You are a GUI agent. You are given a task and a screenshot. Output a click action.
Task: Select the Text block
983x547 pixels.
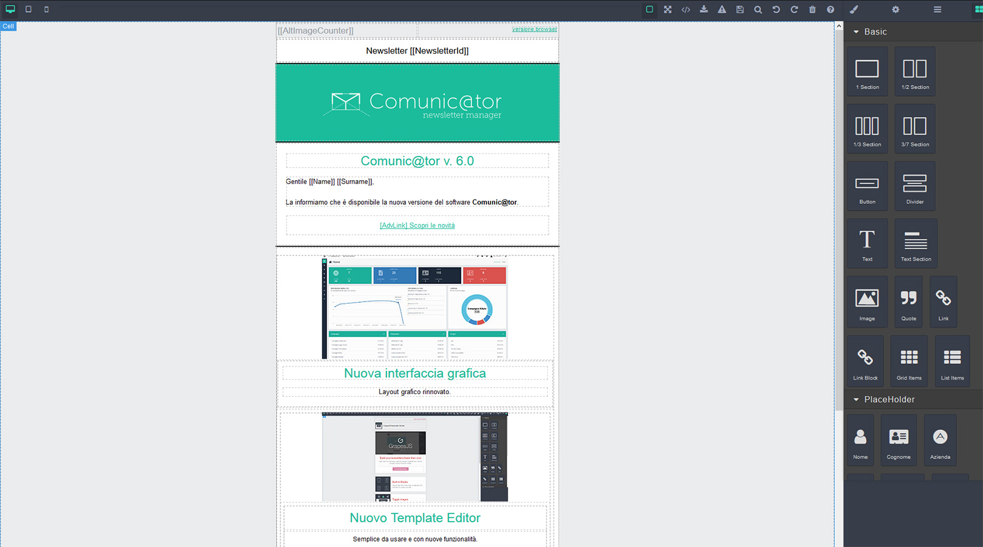867,244
